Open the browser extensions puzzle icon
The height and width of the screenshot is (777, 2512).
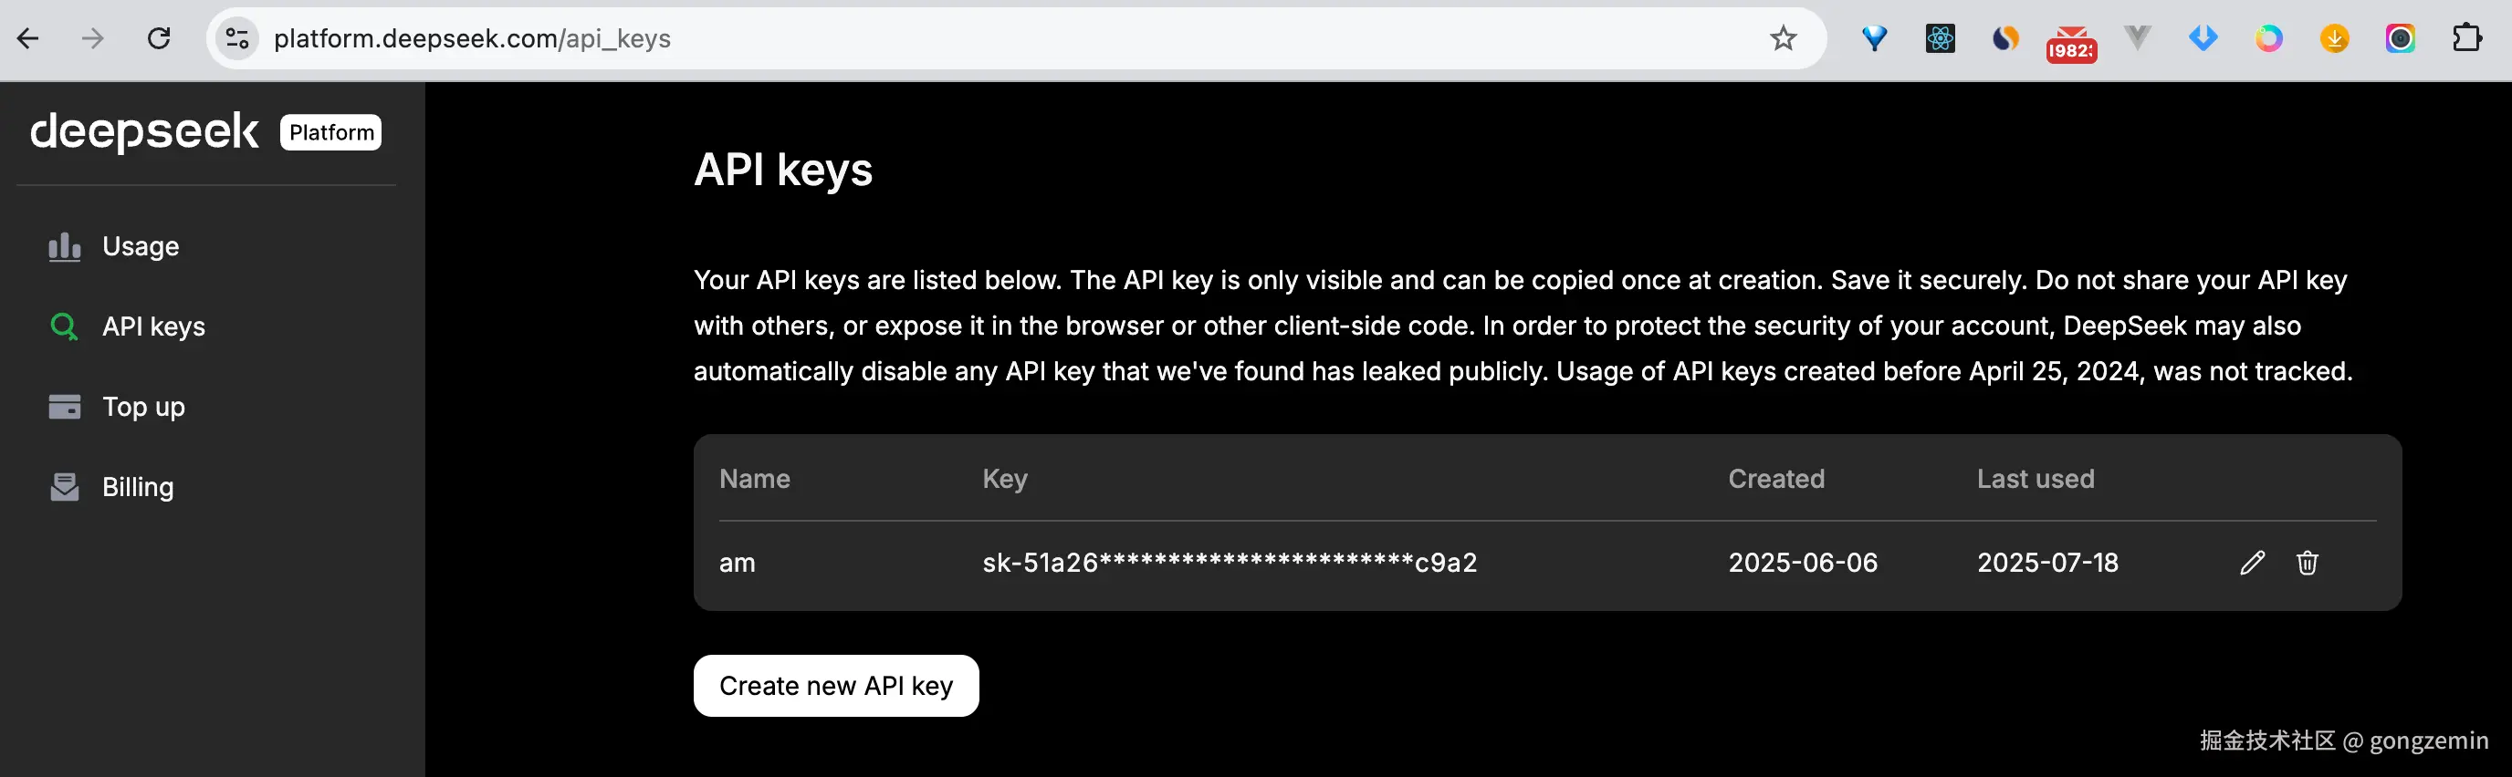[x=2466, y=39]
